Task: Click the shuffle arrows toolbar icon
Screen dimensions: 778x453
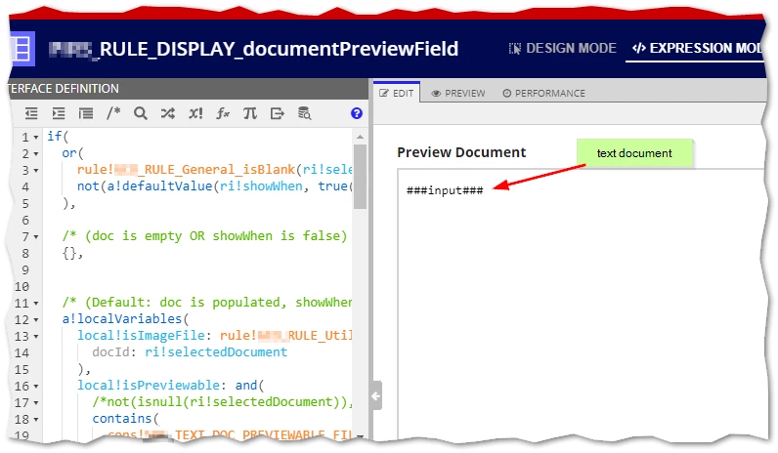Action: coord(168,113)
